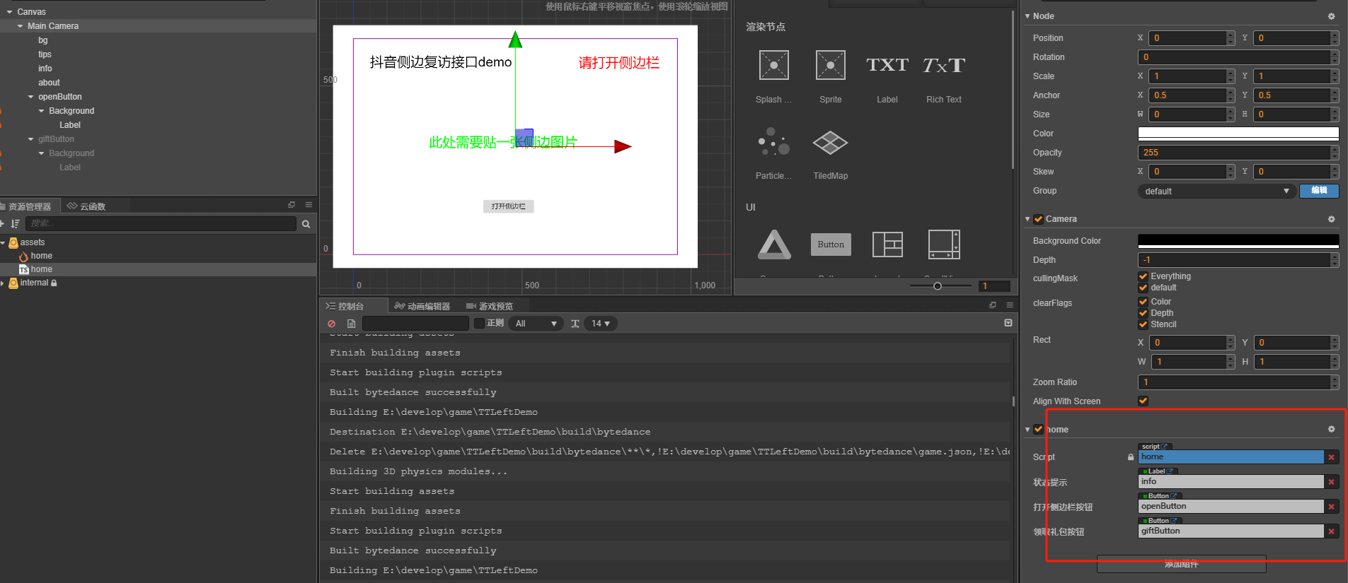The image size is (1348, 583).
Task: Collapse the Camera component section
Action: pyautogui.click(x=1027, y=219)
